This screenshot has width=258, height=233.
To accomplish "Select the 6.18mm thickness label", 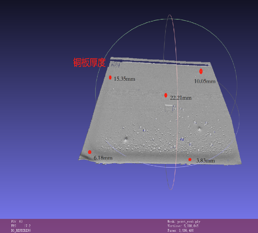I will pos(103,158).
